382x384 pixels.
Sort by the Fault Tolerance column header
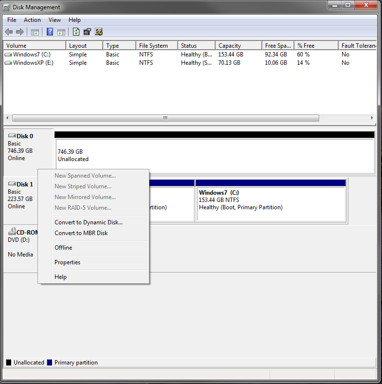(x=358, y=46)
